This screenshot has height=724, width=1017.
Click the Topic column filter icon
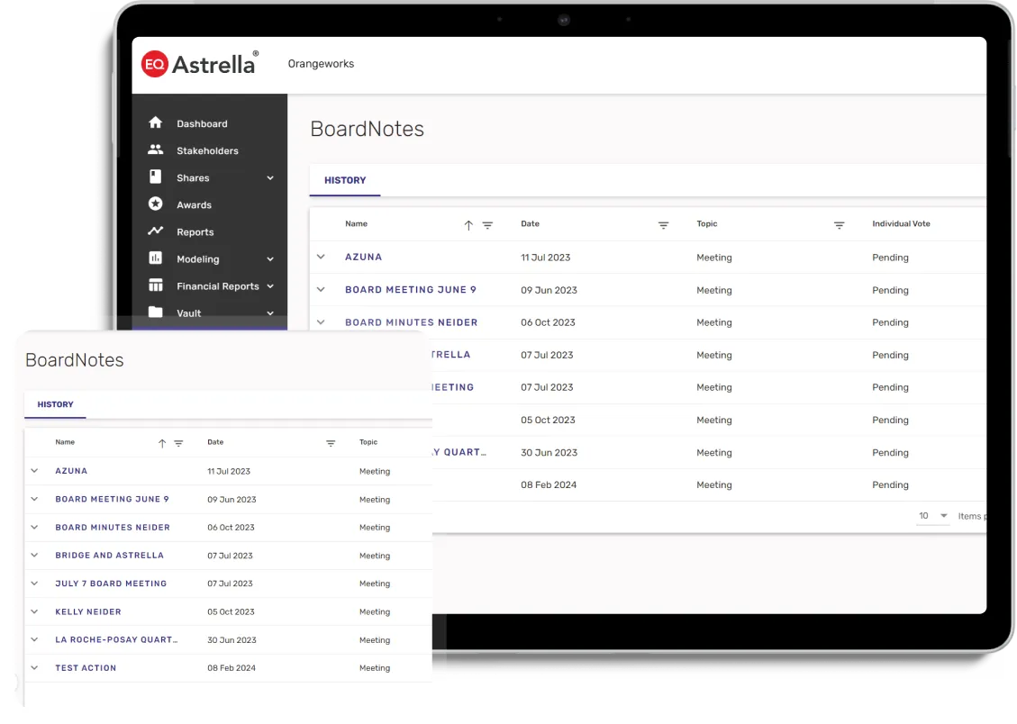(x=839, y=225)
